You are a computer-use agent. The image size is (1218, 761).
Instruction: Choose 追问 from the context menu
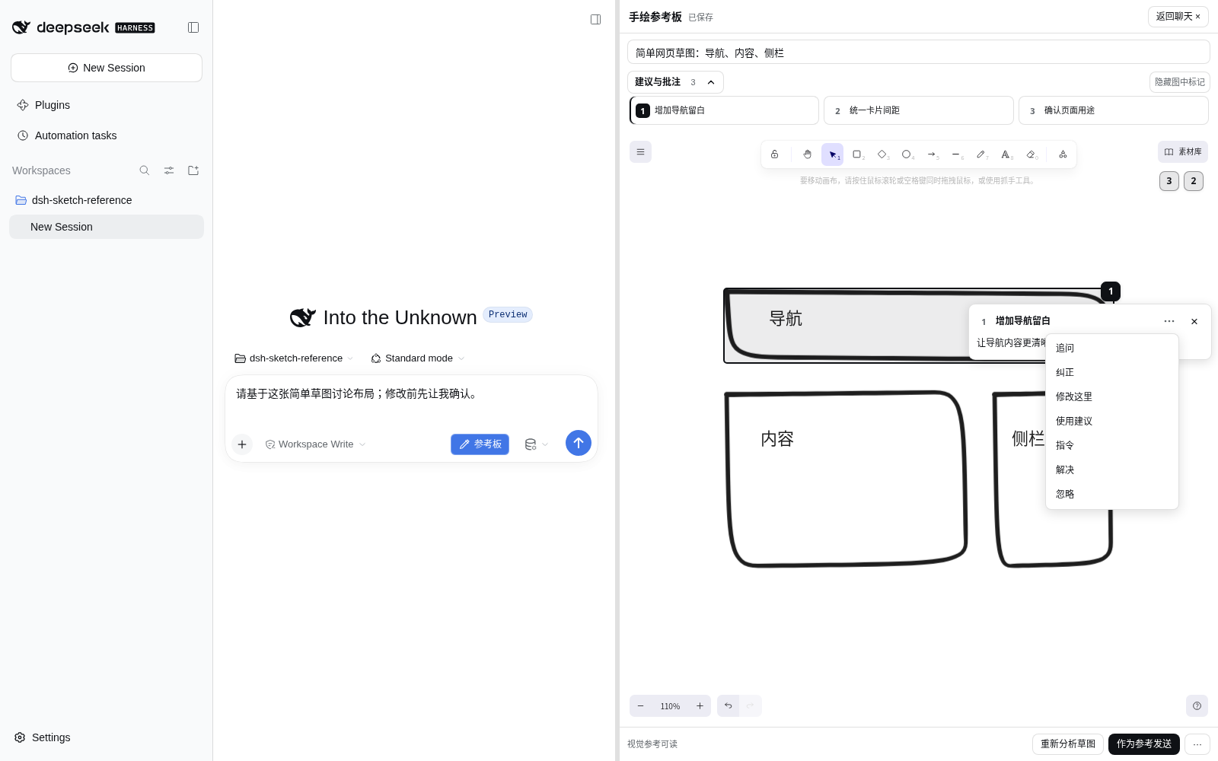[x=1111, y=348]
